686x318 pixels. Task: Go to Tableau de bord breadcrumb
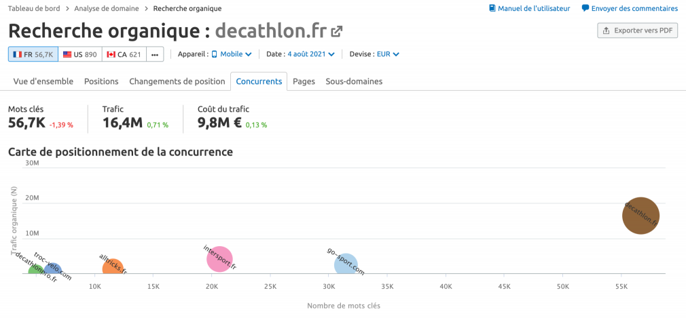[x=34, y=8]
